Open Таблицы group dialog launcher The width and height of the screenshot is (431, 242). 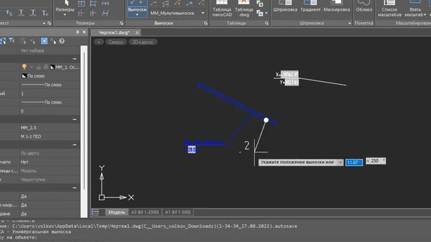(x=267, y=24)
